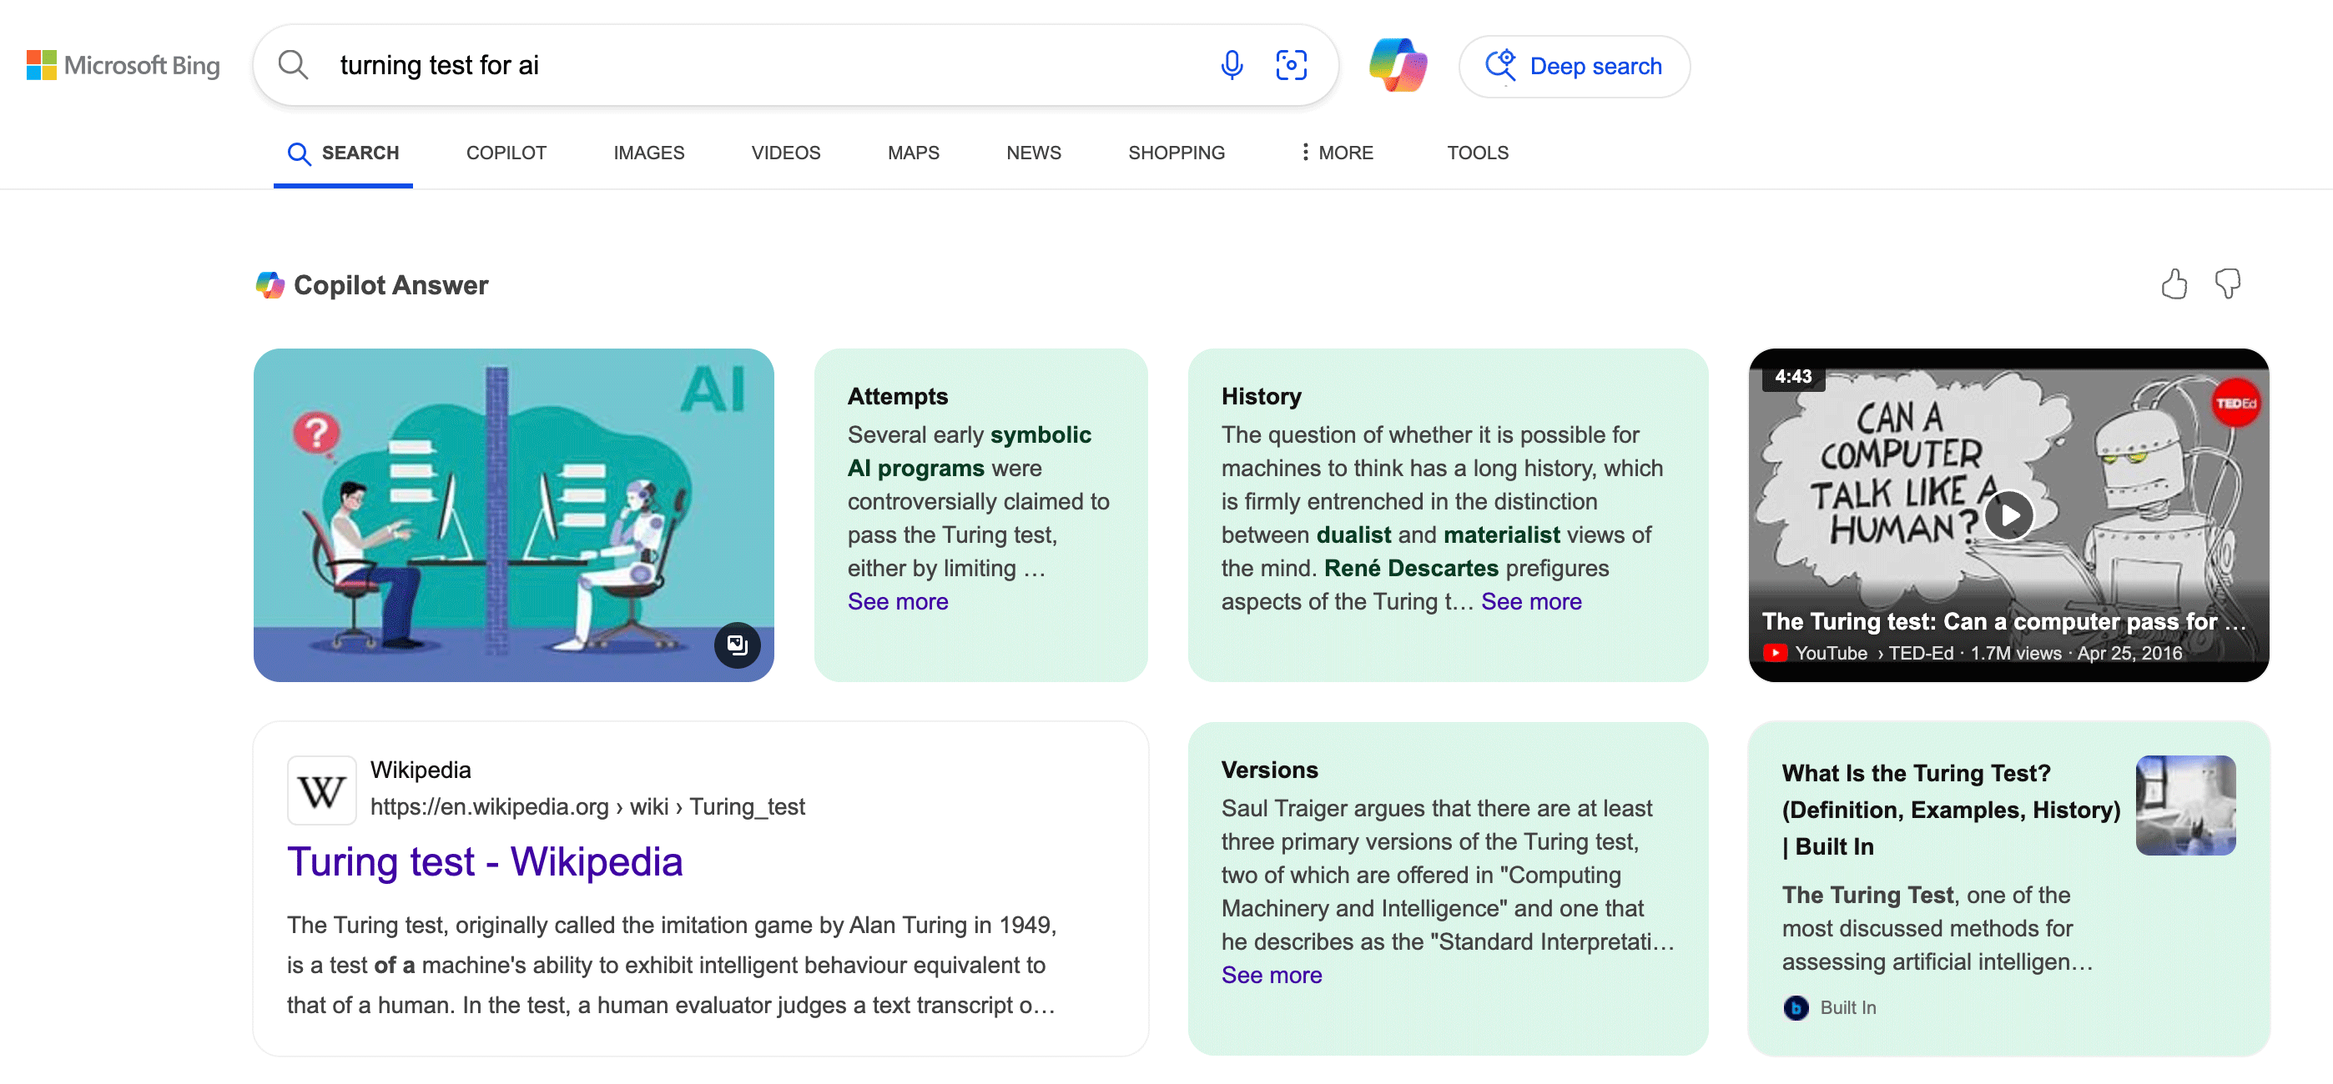The height and width of the screenshot is (1084, 2333).
Task: Click the 'symbolic AI programs' link
Action: [x=969, y=451]
